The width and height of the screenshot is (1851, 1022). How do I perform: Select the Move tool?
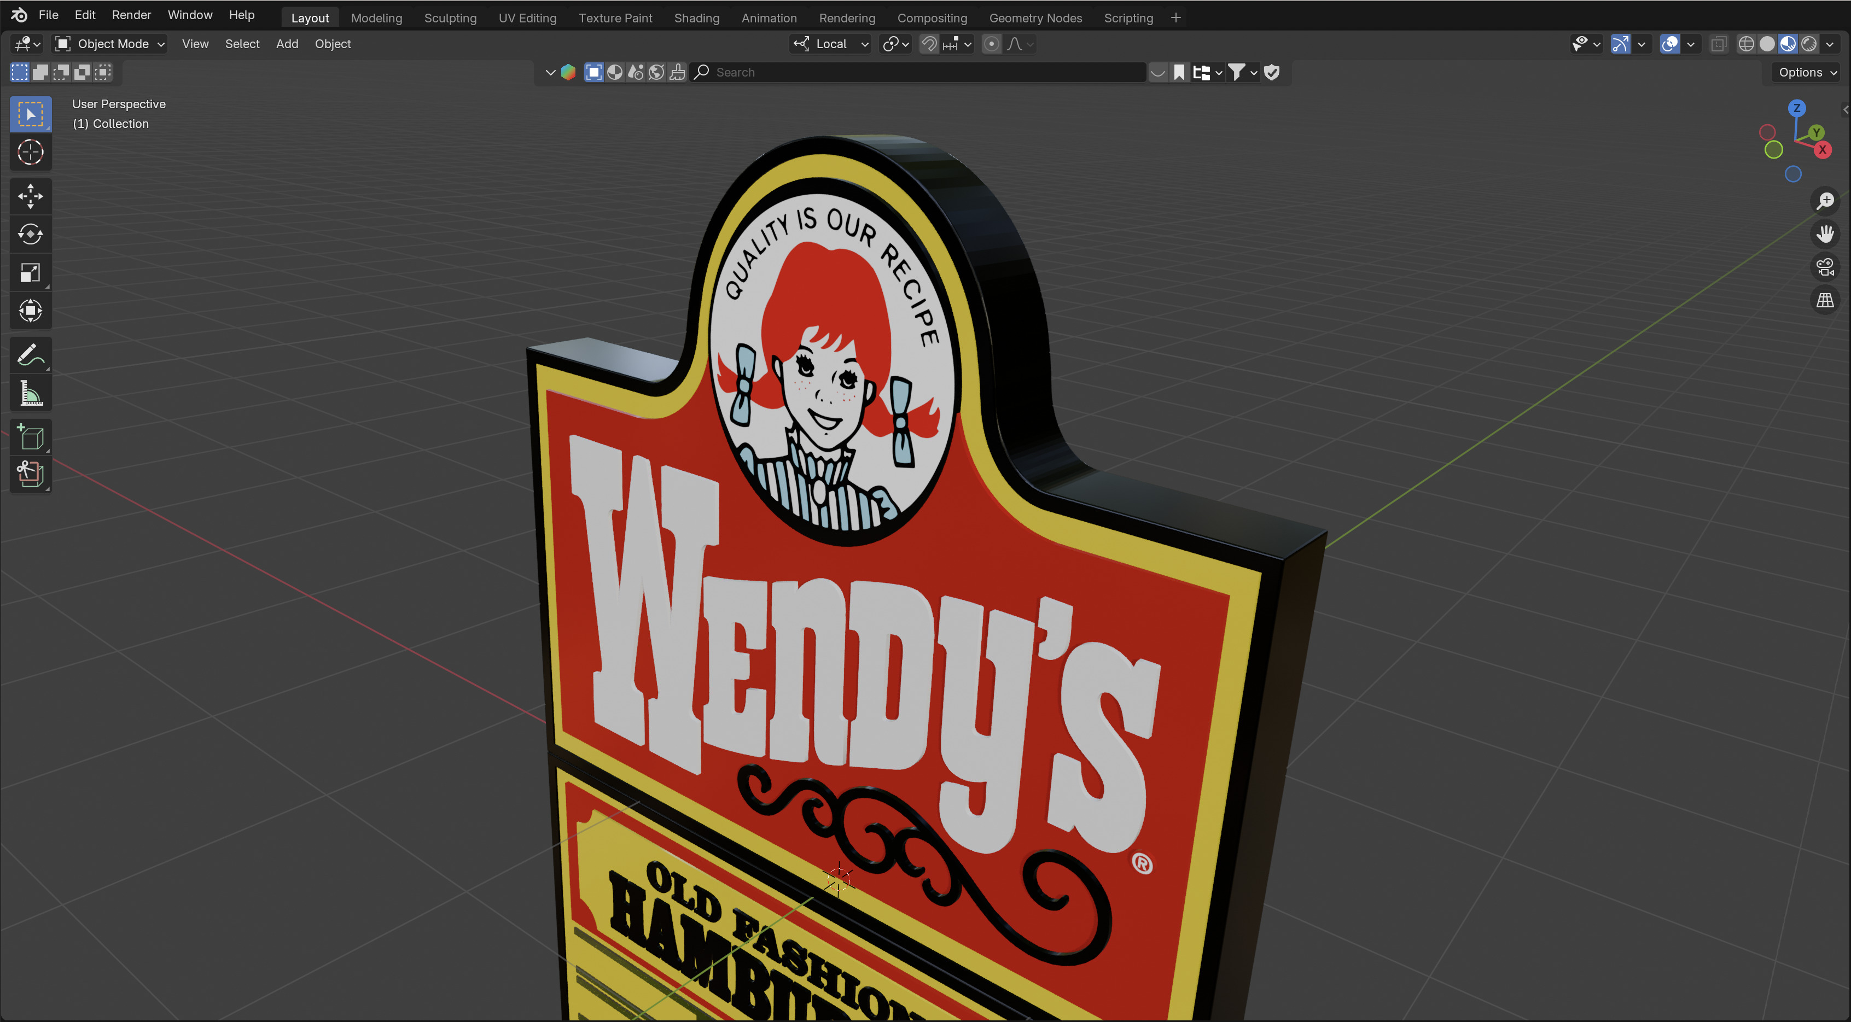coord(30,196)
